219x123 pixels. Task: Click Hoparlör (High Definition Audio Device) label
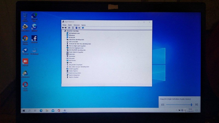[175, 99]
